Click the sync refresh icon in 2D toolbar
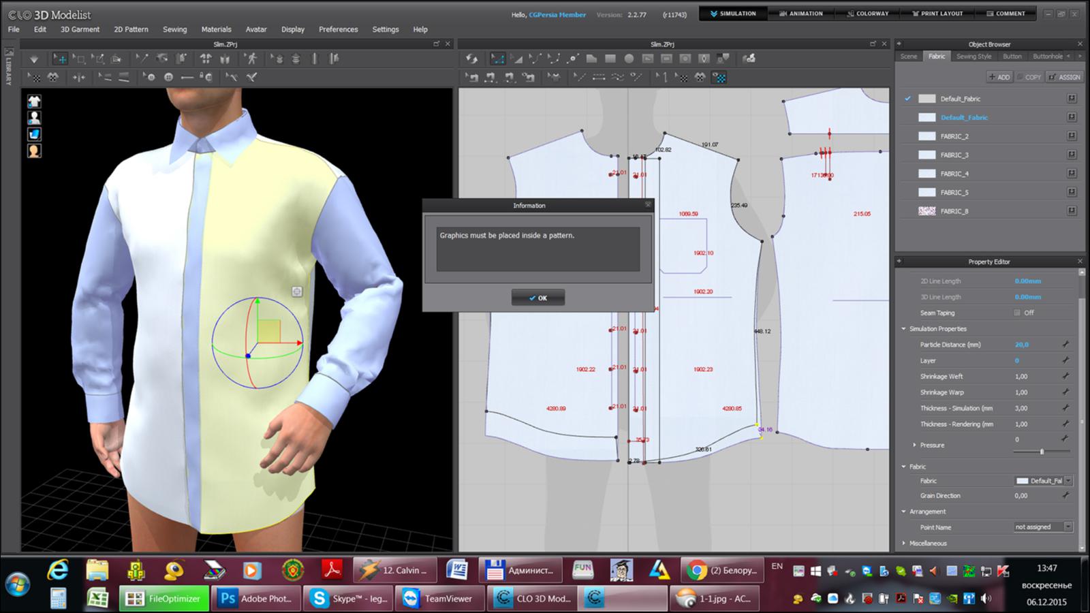 (x=471, y=59)
